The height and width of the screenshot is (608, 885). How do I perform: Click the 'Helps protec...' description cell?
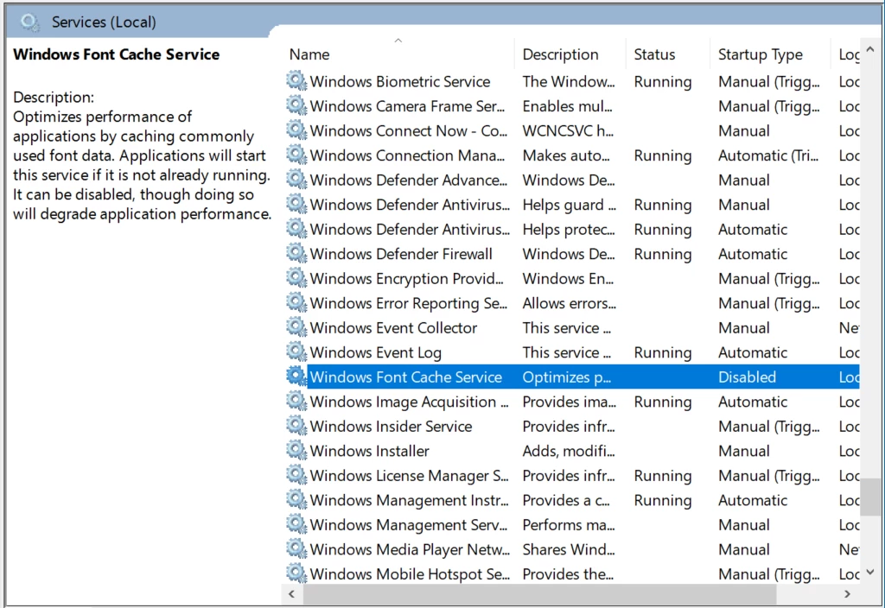click(x=569, y=230)
